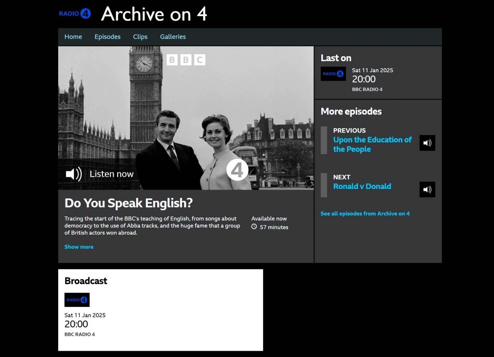Click the Radio 4 logo in header
The image size is (494, 357).
point(75,13)
